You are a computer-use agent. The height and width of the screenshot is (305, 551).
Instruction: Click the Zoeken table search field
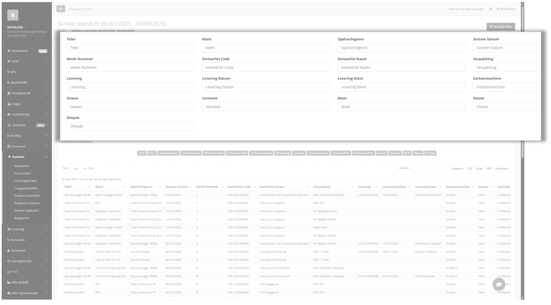pos(429,168)
